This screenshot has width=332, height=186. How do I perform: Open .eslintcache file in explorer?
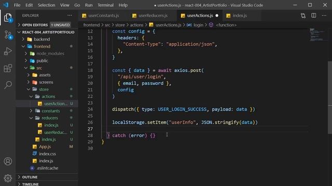tap(47, 168)
